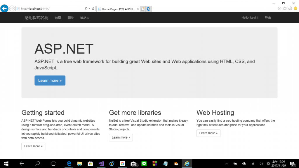299x168 pixels.
Task: Open Microsoft Edge from the taskbar
Action: coord(69,164)
